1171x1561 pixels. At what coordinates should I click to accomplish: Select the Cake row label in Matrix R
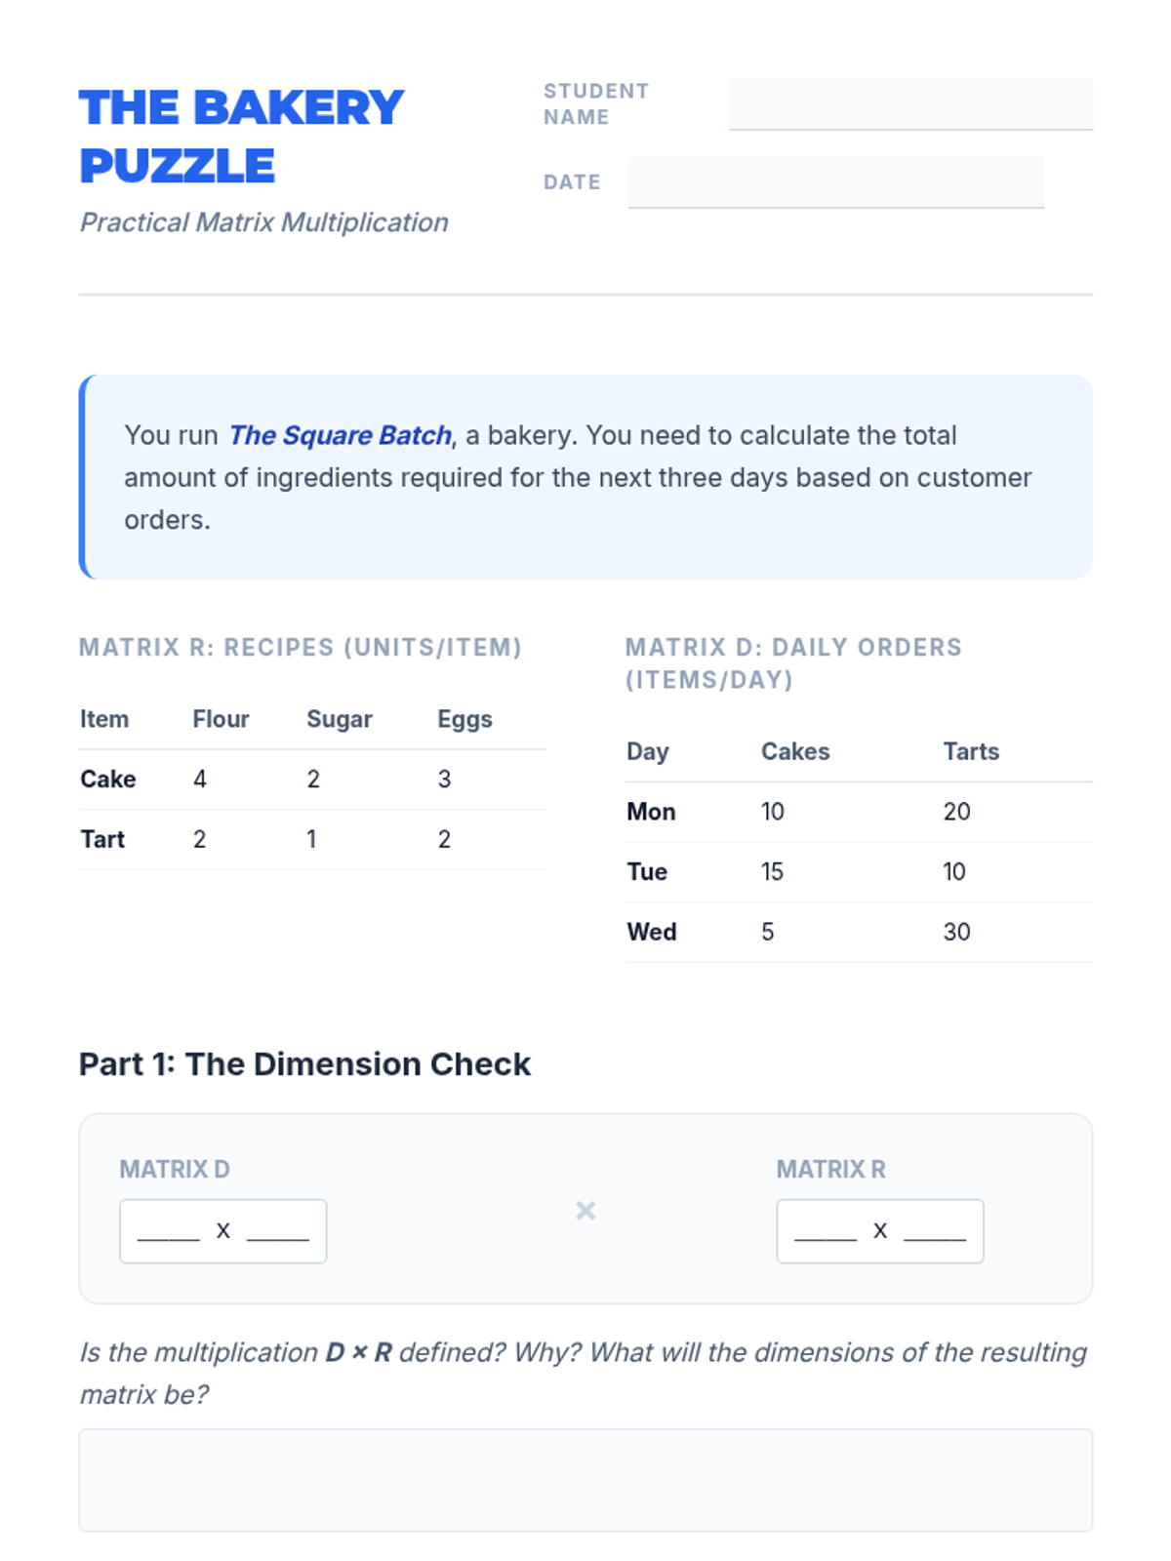tap(108, 779)
